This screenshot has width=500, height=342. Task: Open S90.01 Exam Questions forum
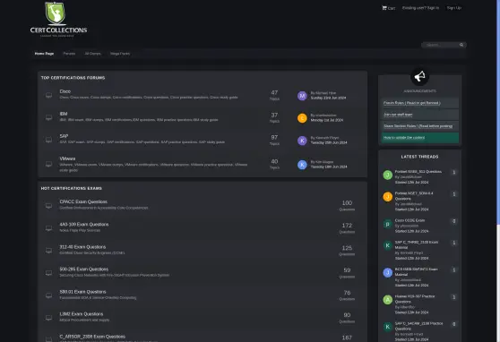click(x=82, y=292)
